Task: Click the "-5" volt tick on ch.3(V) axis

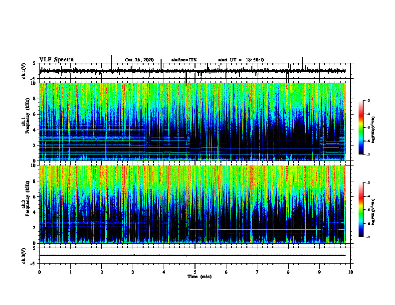Action: 33,264
